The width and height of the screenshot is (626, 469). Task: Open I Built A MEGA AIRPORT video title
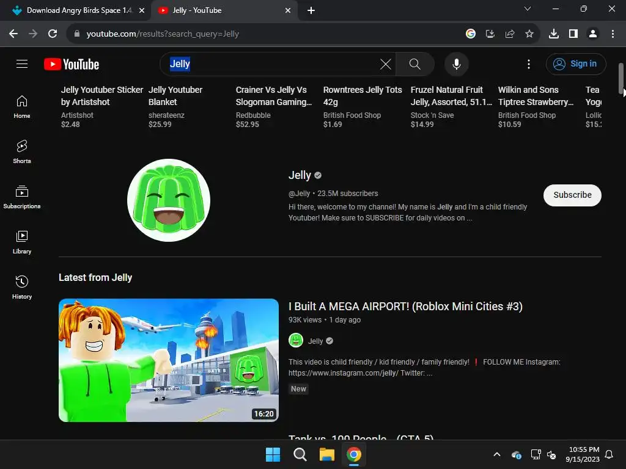(405, 307)
